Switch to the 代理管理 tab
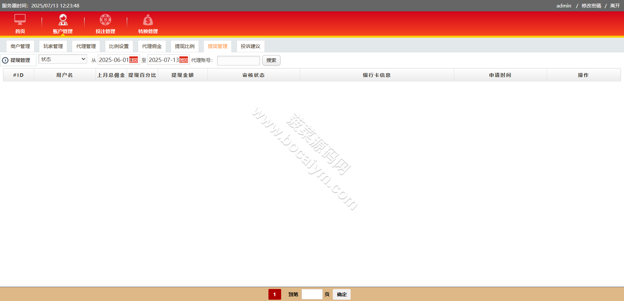This screenshot has width=624, height=301. (86, 46)
